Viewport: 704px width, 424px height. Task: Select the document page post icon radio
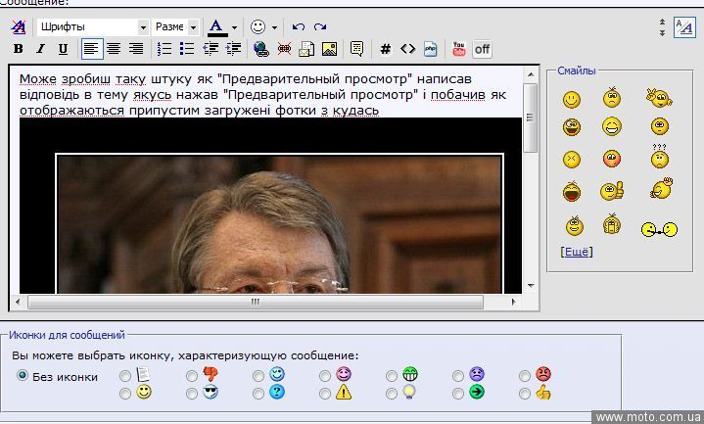click(x=125, y=375)
